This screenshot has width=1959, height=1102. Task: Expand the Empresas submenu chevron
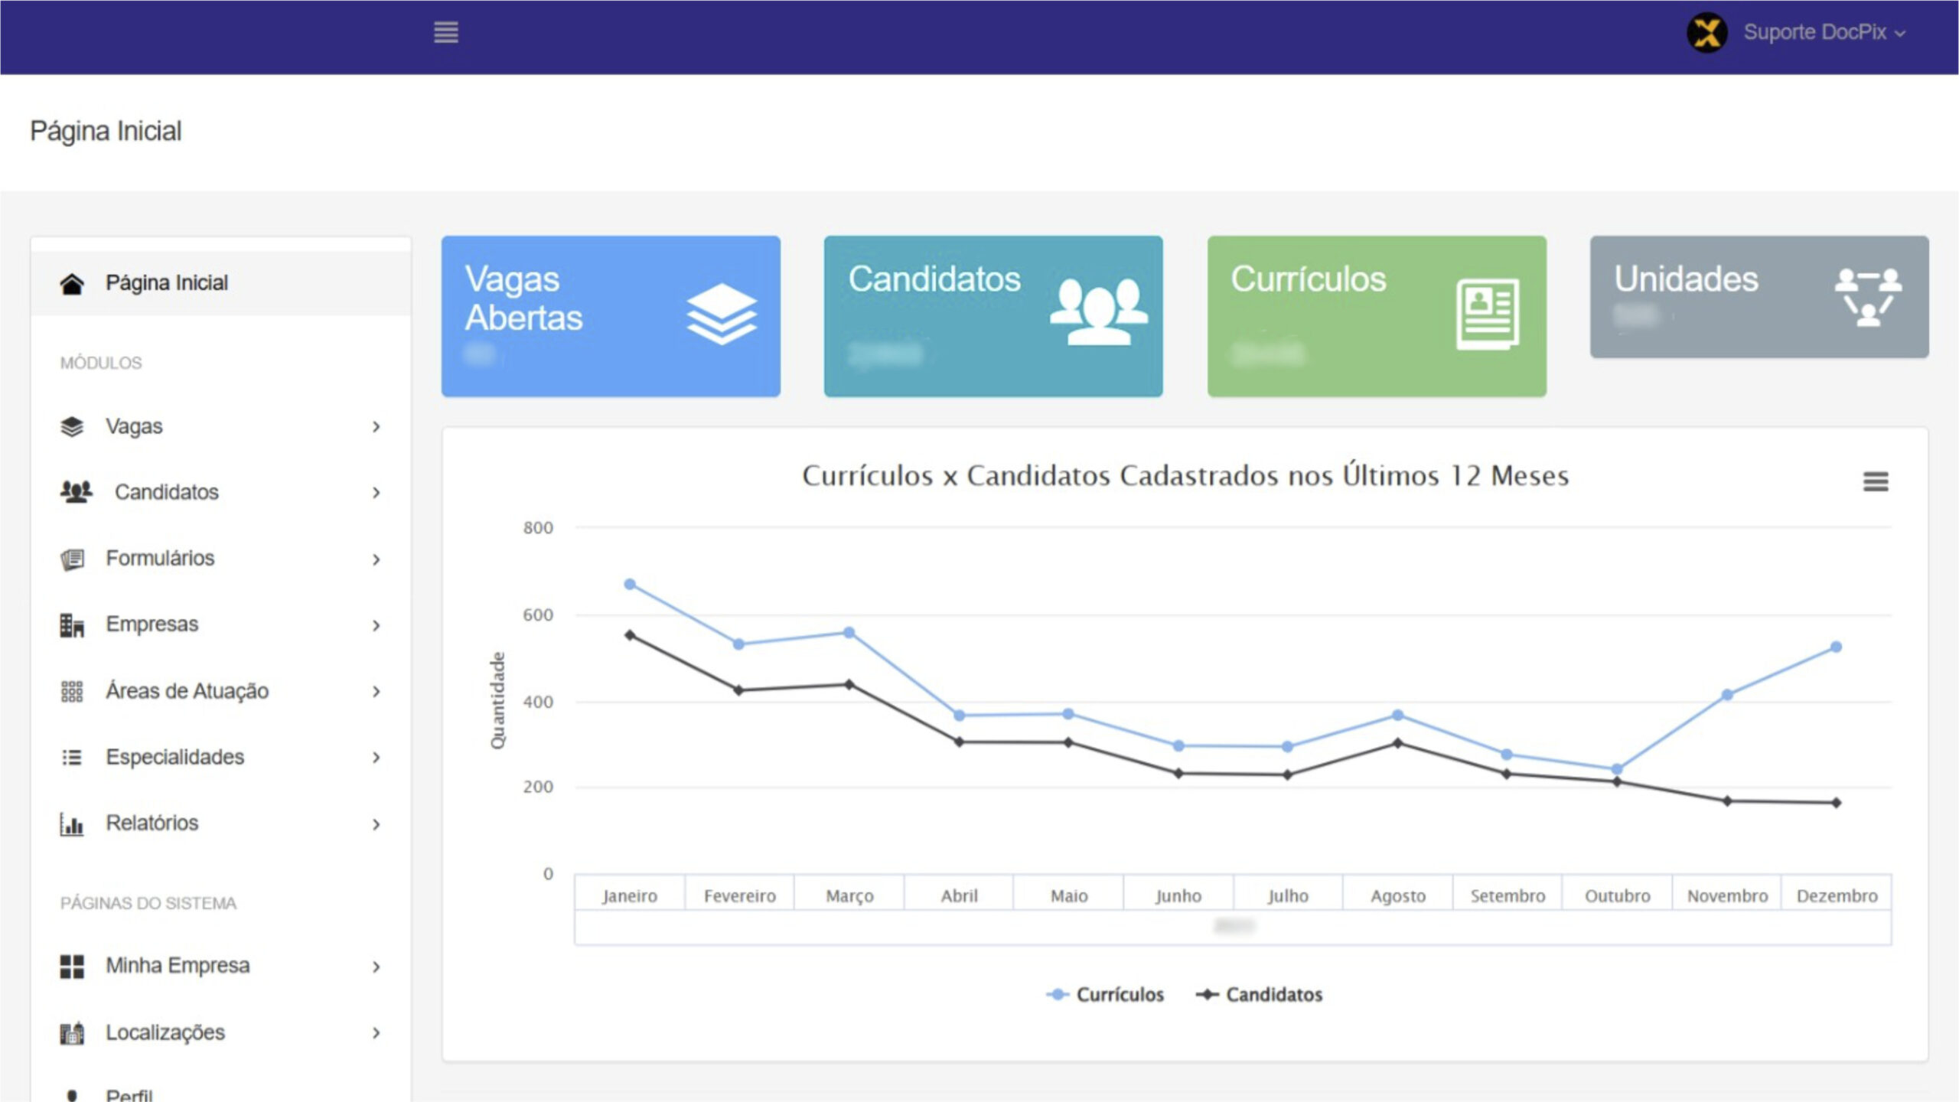(376, 625)
